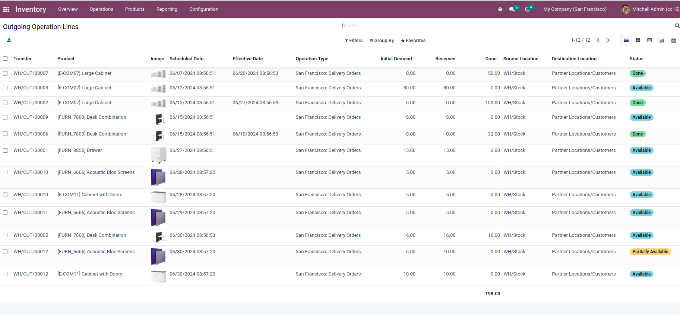Screen dimensions: 680x315
Task: Open the Operations menu
Action: coord(101,9)
